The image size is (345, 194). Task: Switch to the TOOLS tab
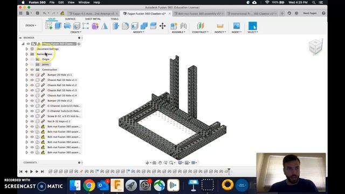(x=114, y=19)
